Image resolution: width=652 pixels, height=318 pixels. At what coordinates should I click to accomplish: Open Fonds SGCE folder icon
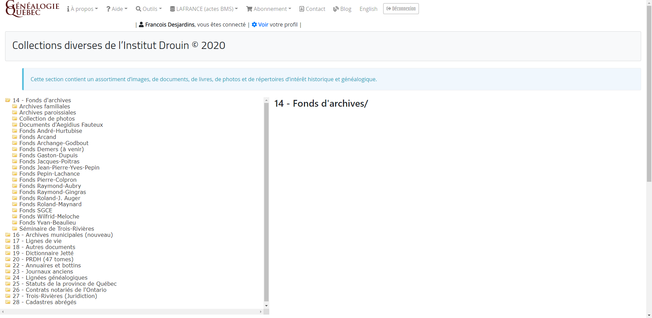[15, 210]
